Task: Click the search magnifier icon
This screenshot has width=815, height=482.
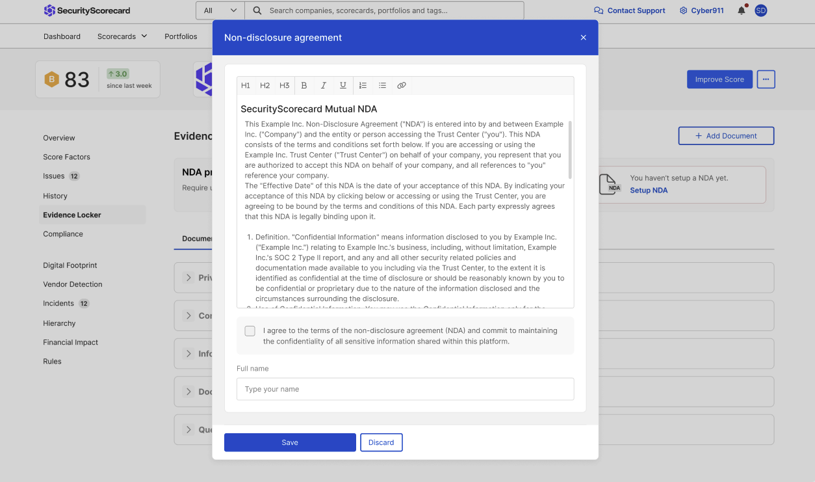Action: (257, 10)
